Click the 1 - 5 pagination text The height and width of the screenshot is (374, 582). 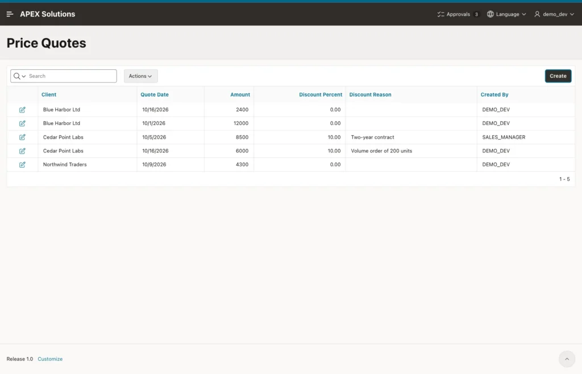click(564, 179)
